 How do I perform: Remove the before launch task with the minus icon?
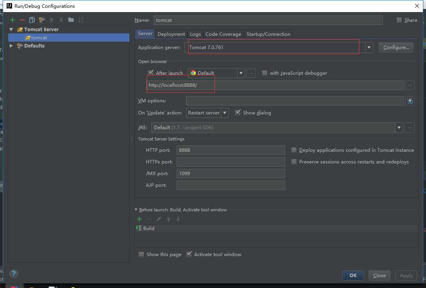tap(149, 219)
